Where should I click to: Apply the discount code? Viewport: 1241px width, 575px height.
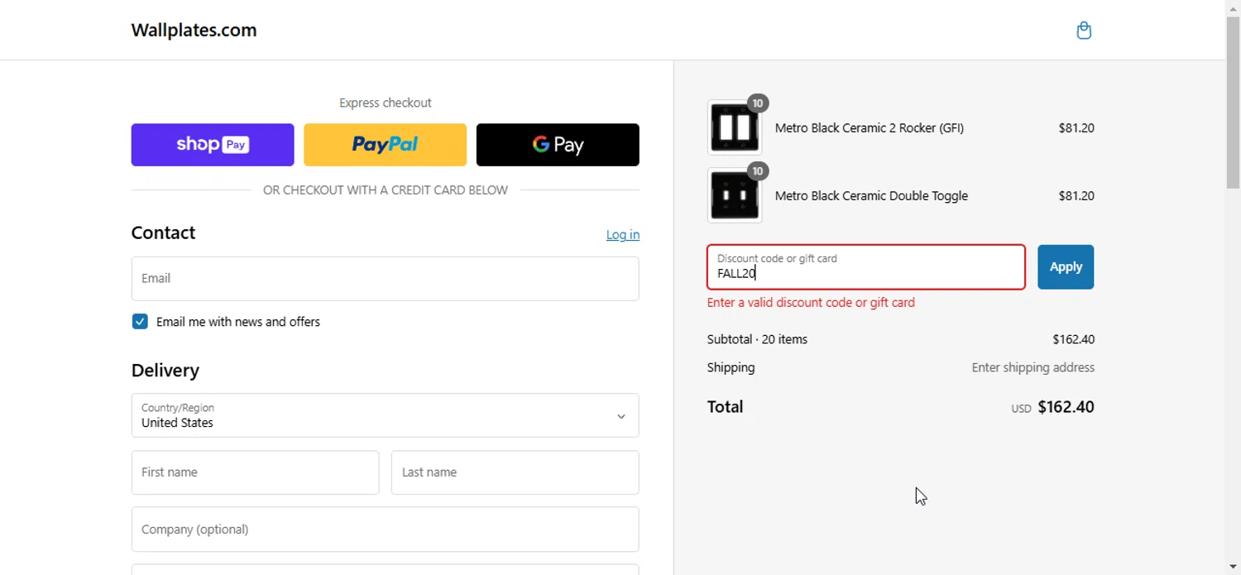[1066, 267]
